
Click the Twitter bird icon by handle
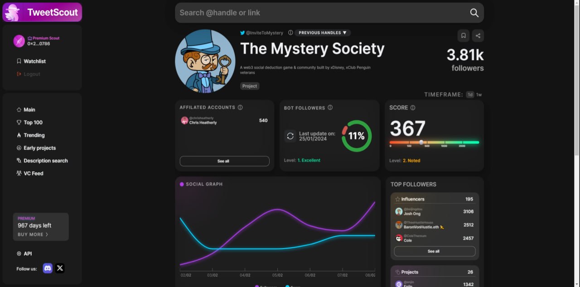click(242, 33)
